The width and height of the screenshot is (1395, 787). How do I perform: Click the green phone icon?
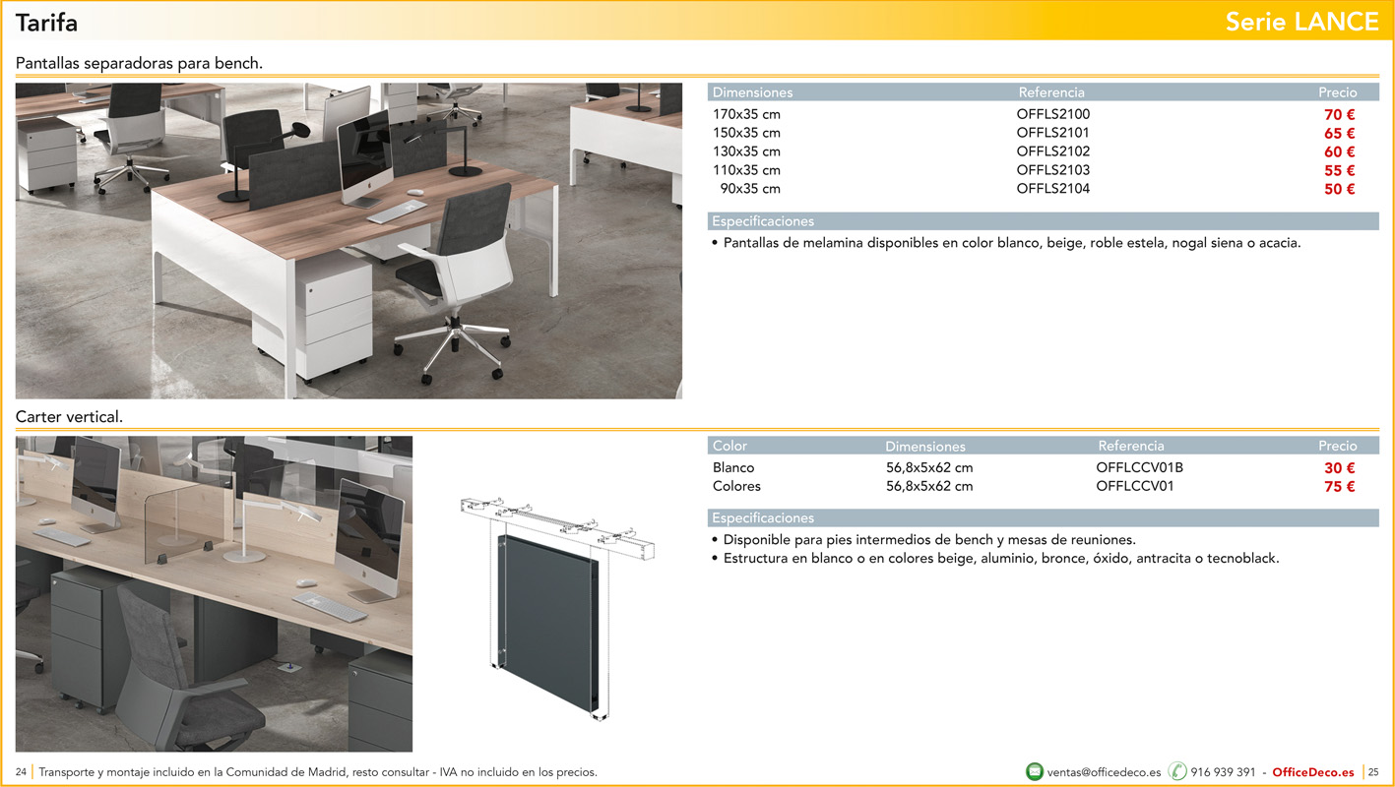coord(1177,772)
